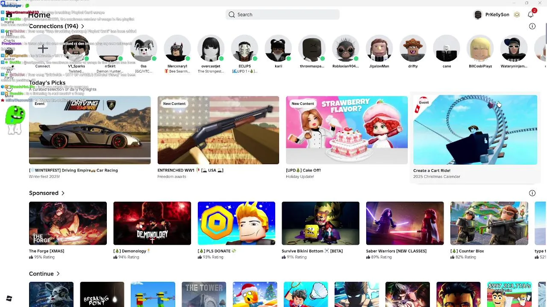This screenshot has height=307, width=547.
Task: Expand the Connections (194) chevron
Action: 82,26
